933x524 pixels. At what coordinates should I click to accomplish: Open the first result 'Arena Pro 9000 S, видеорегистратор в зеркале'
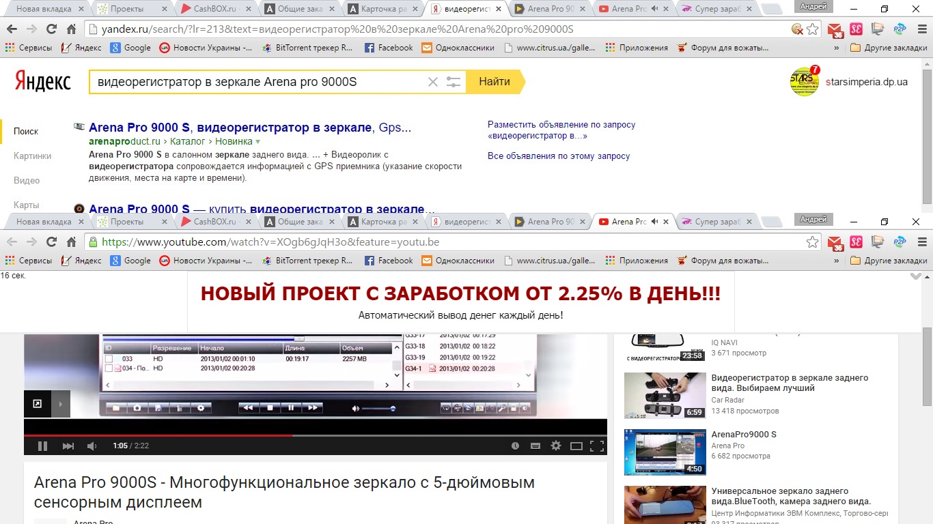point(250,128)
